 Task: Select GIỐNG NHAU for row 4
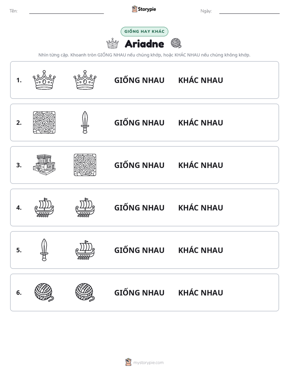pos(139,207)
